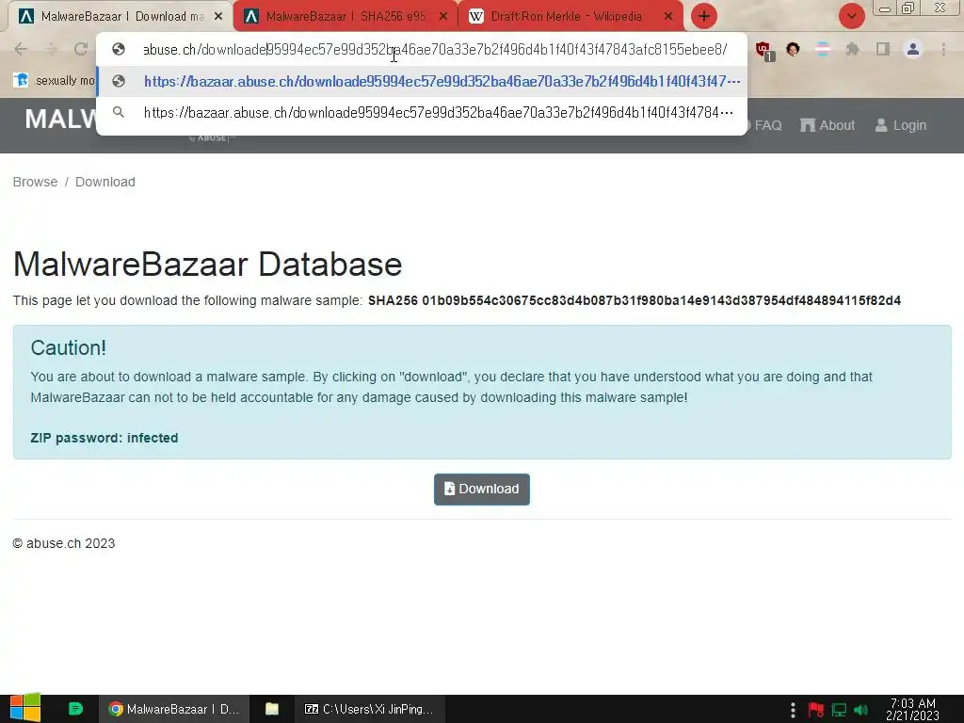Viewport: 964px width, 723px height.
Task: Open File Explorer from taskbar
Action: (x=272, y=709)
